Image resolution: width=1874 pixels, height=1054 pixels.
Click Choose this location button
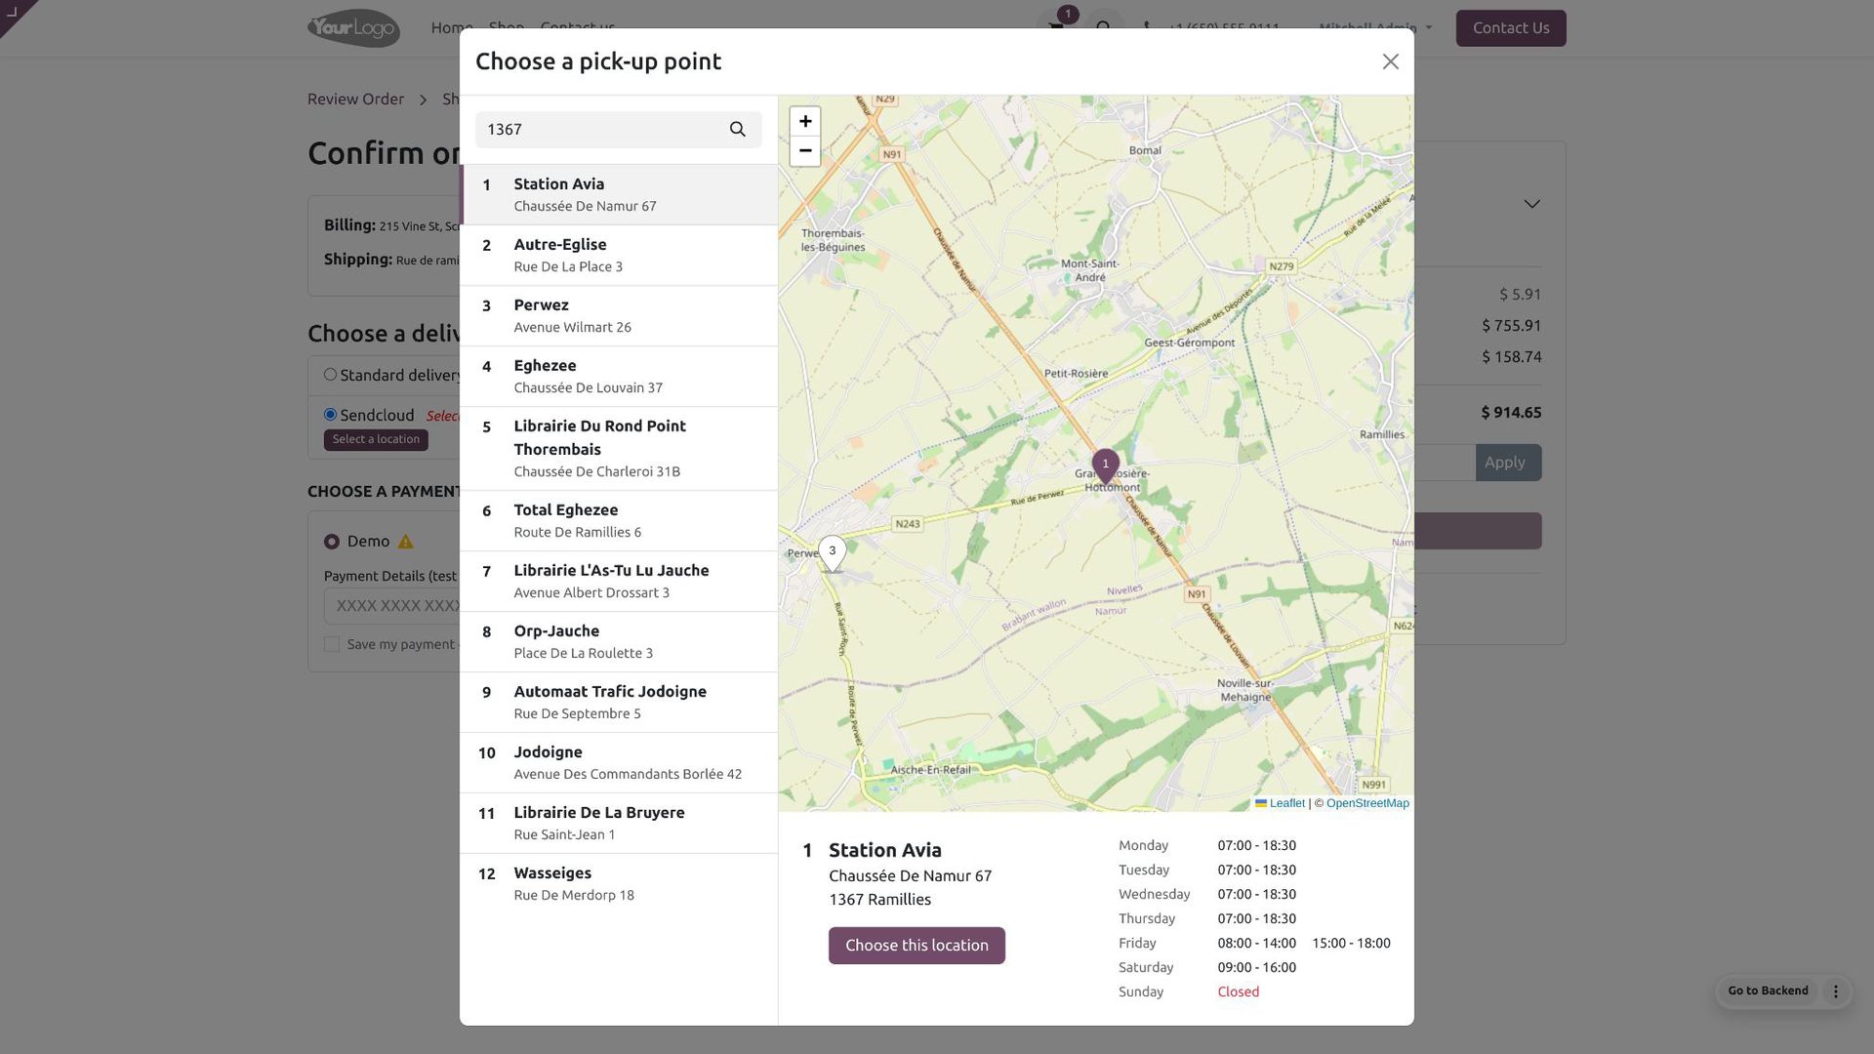917,945
